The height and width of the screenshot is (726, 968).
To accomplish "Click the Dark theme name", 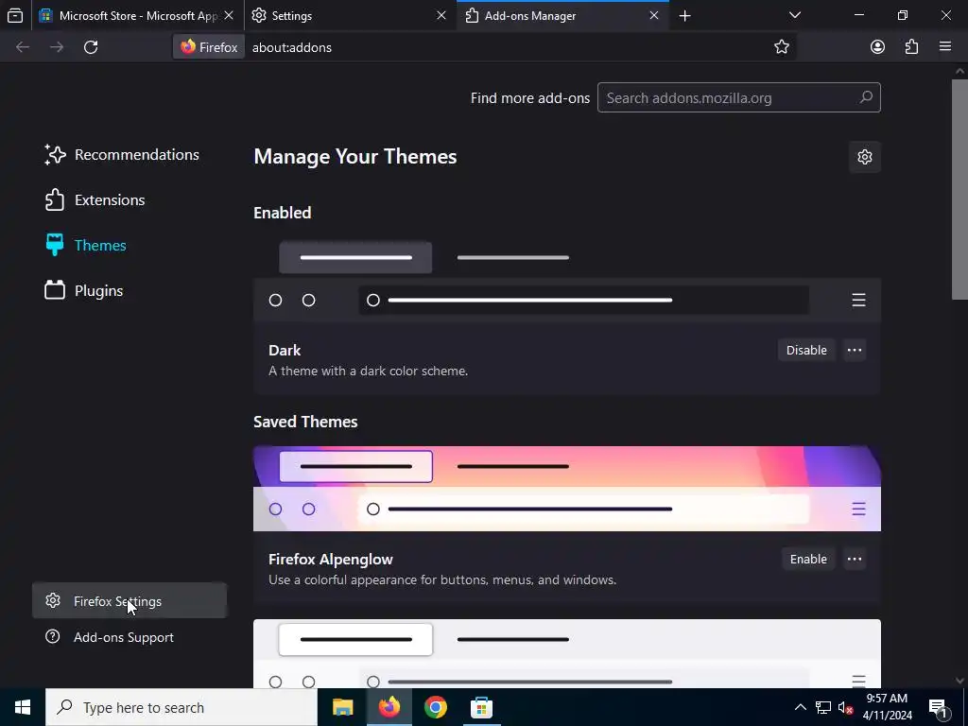I will (x=285, y=350).
